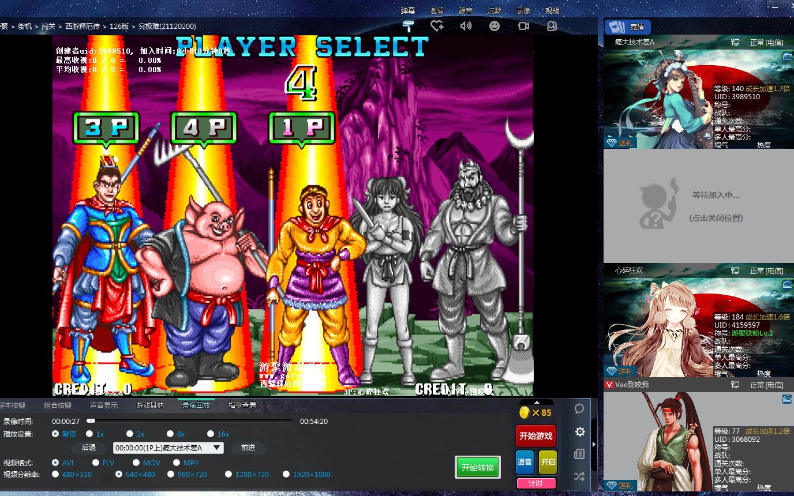Click the network monitor icon beside 心碎狂欢
Screen dimensions: 794x496
(735, 270)
